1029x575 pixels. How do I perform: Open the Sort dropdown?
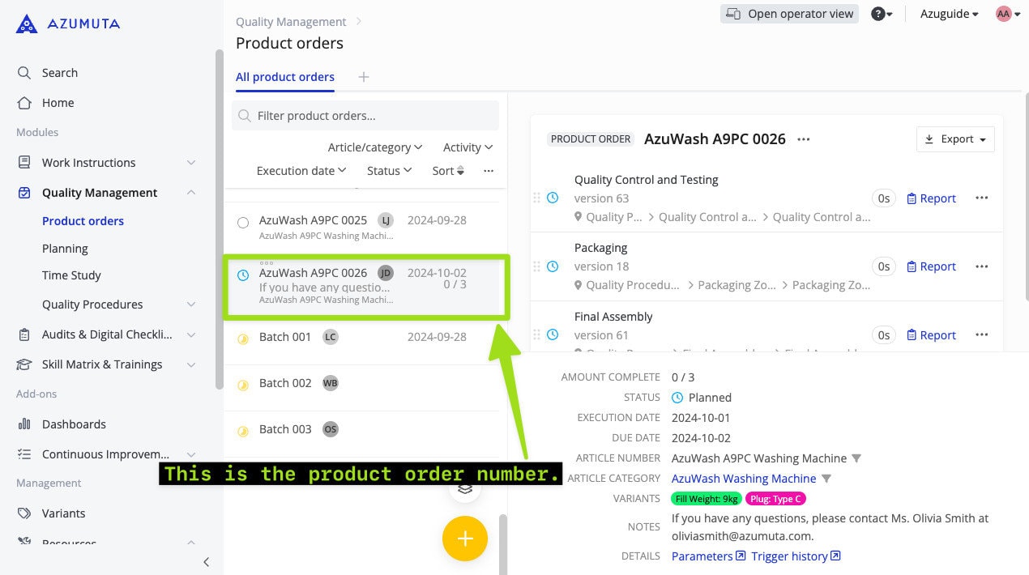(x=447, y=170)
